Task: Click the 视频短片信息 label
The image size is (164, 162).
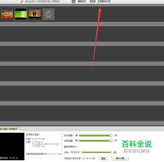Action: [33, 135]
